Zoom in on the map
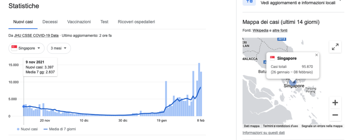 335,103
